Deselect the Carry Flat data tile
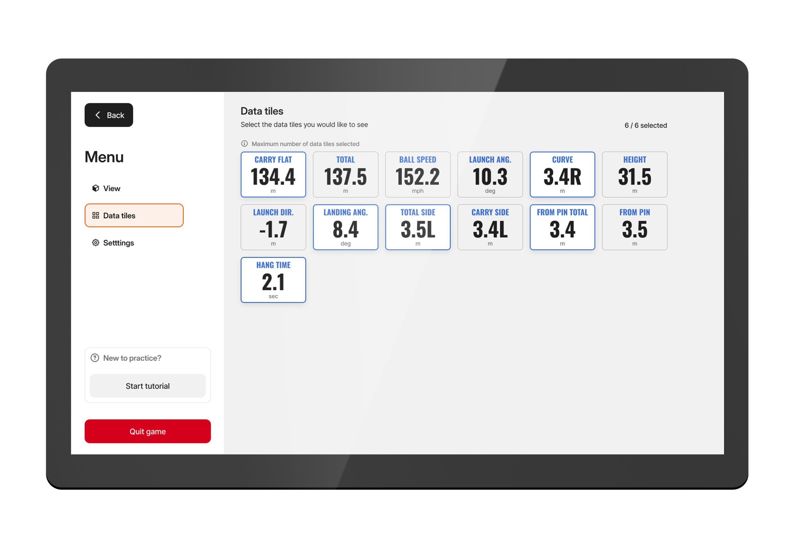 coord(273,174)
